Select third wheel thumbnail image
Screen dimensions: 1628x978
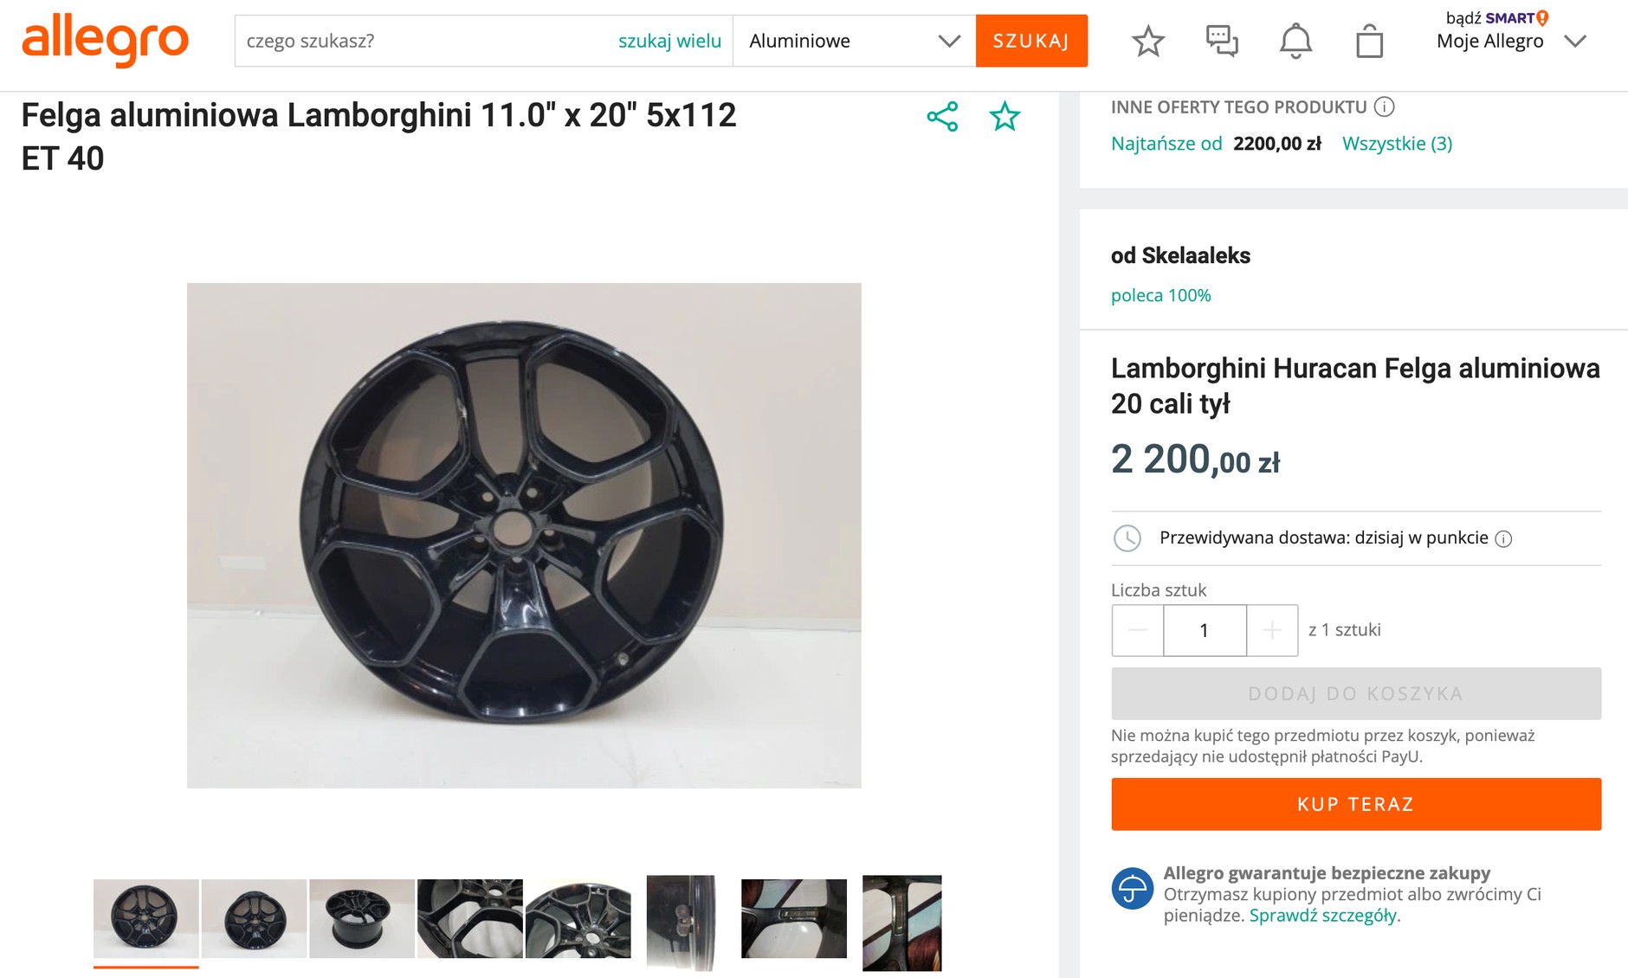pyautogui.click(x=362, y=918)
